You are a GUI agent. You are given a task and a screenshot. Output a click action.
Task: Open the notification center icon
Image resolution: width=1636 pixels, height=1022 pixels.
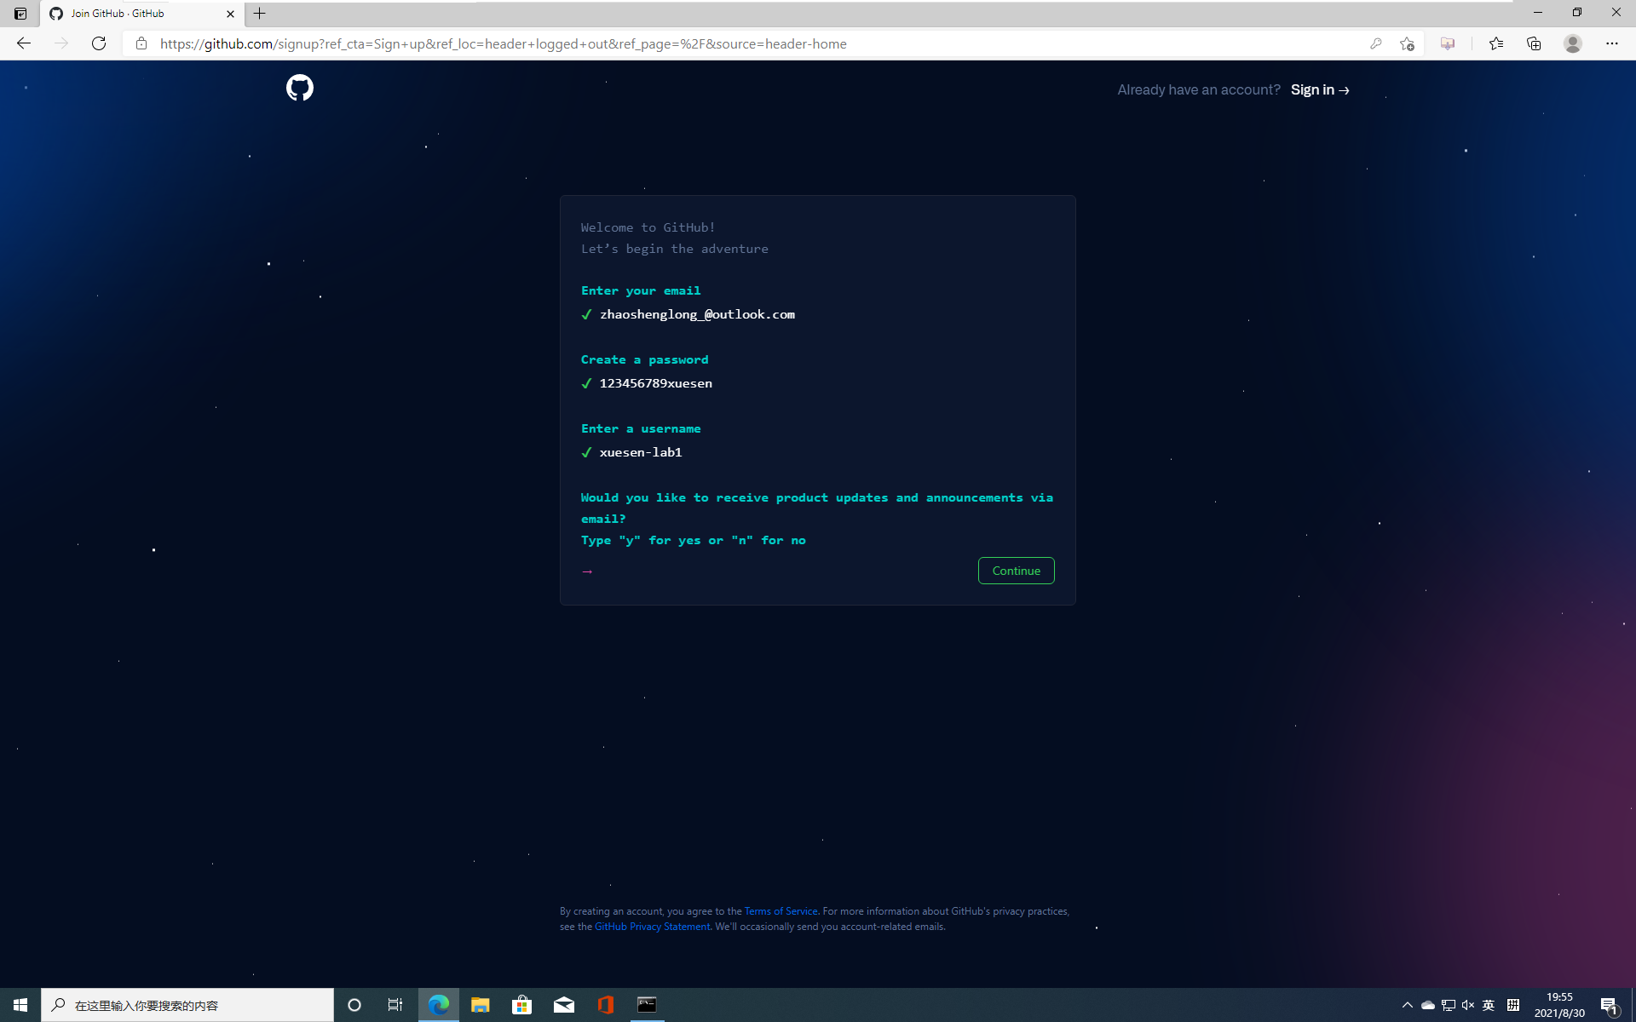[x=1610, y=1005]
